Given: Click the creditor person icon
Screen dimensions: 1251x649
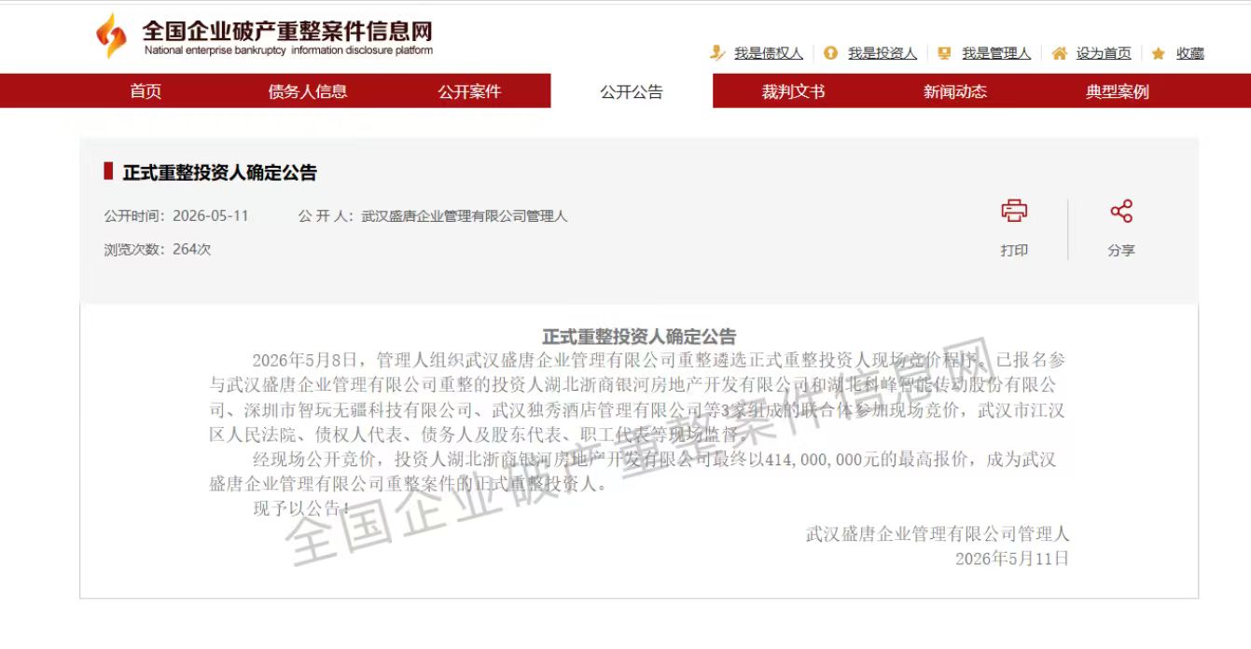Looking at the screenshot, I should (717, 53).
